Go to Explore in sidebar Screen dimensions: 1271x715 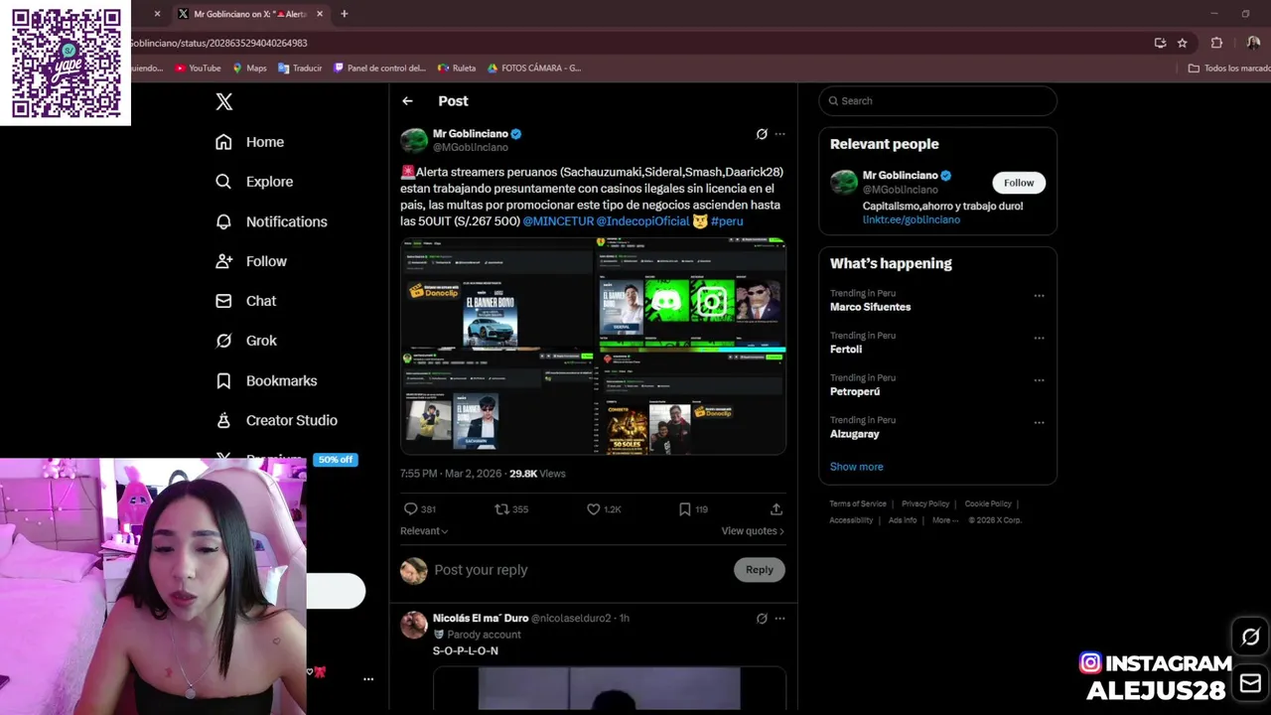click(254, 182)
